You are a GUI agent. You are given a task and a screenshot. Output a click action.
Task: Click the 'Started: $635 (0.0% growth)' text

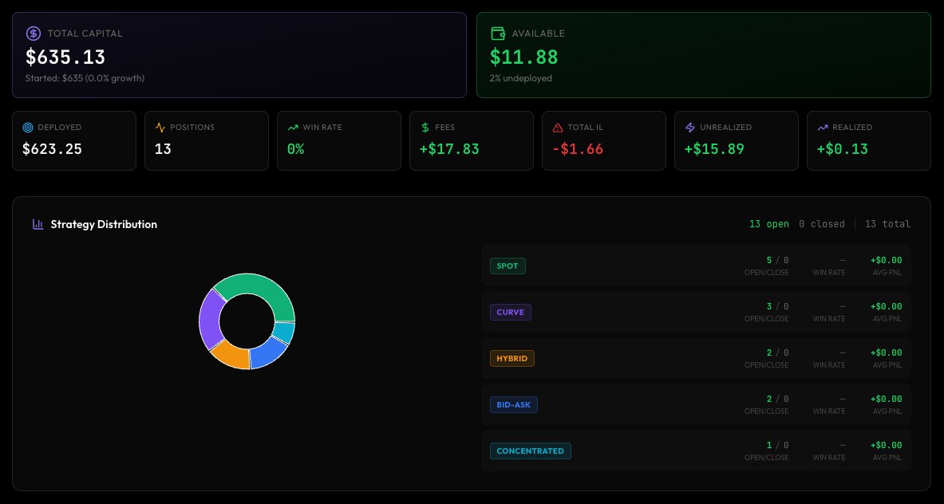pos(85,78)
